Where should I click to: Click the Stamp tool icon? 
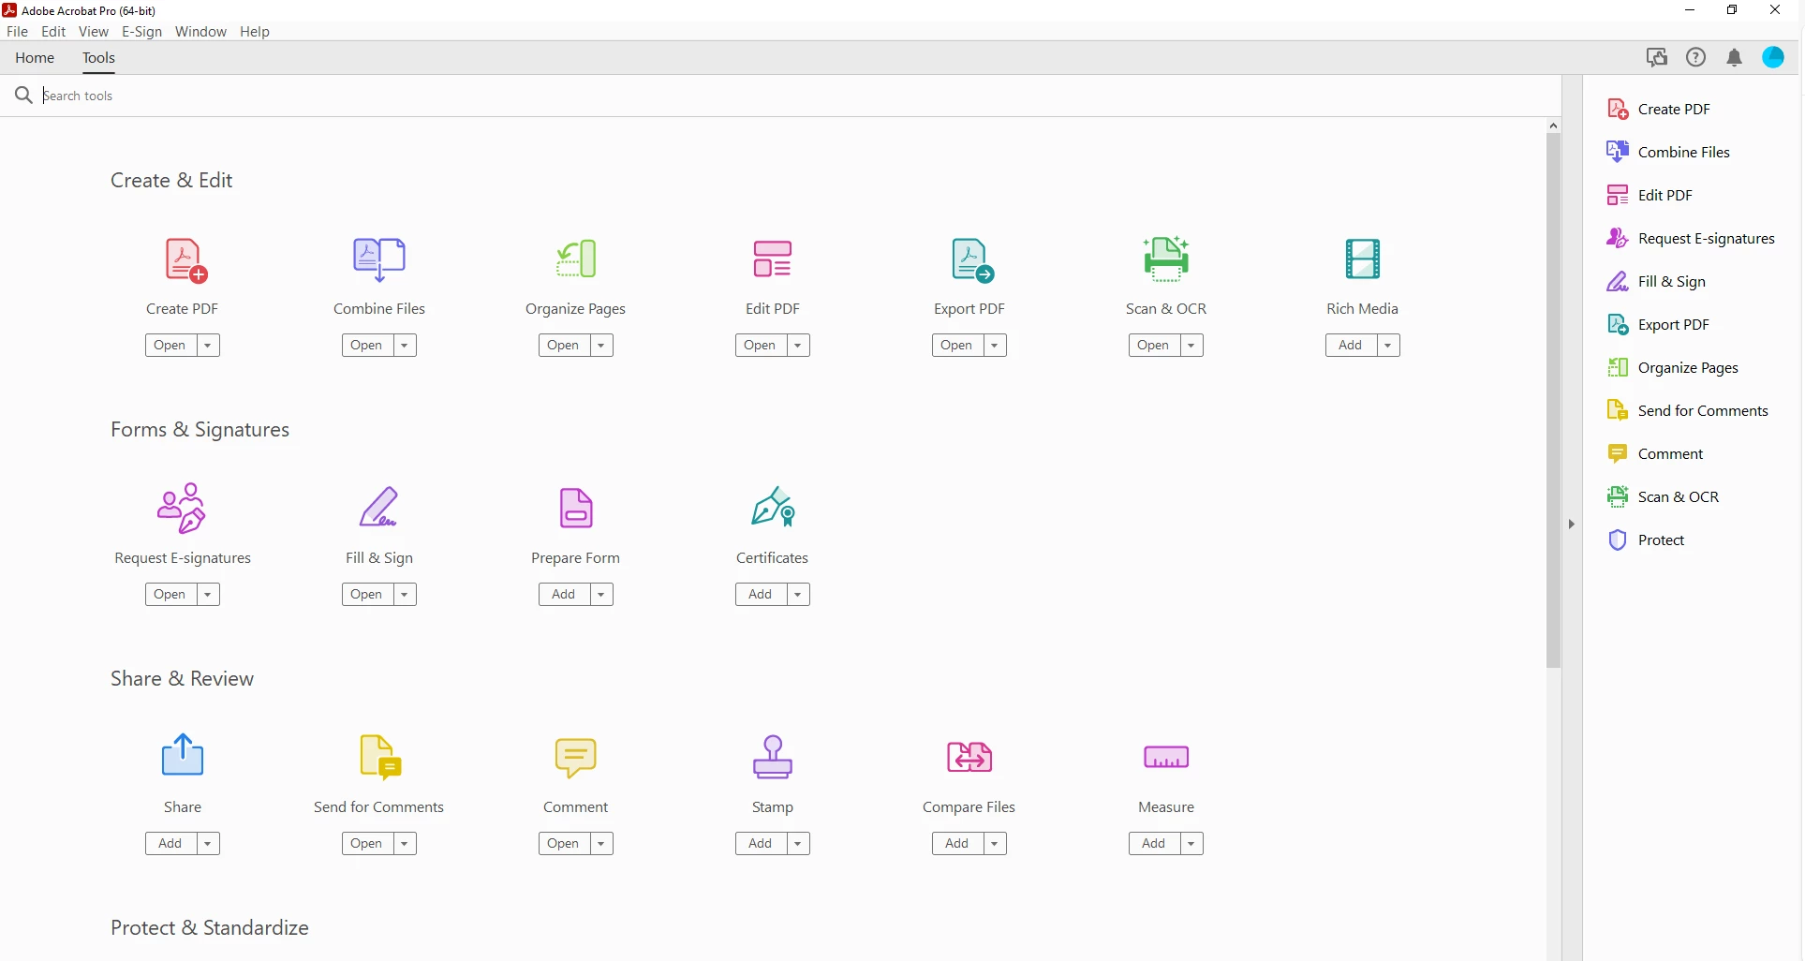tap(773, 757)
